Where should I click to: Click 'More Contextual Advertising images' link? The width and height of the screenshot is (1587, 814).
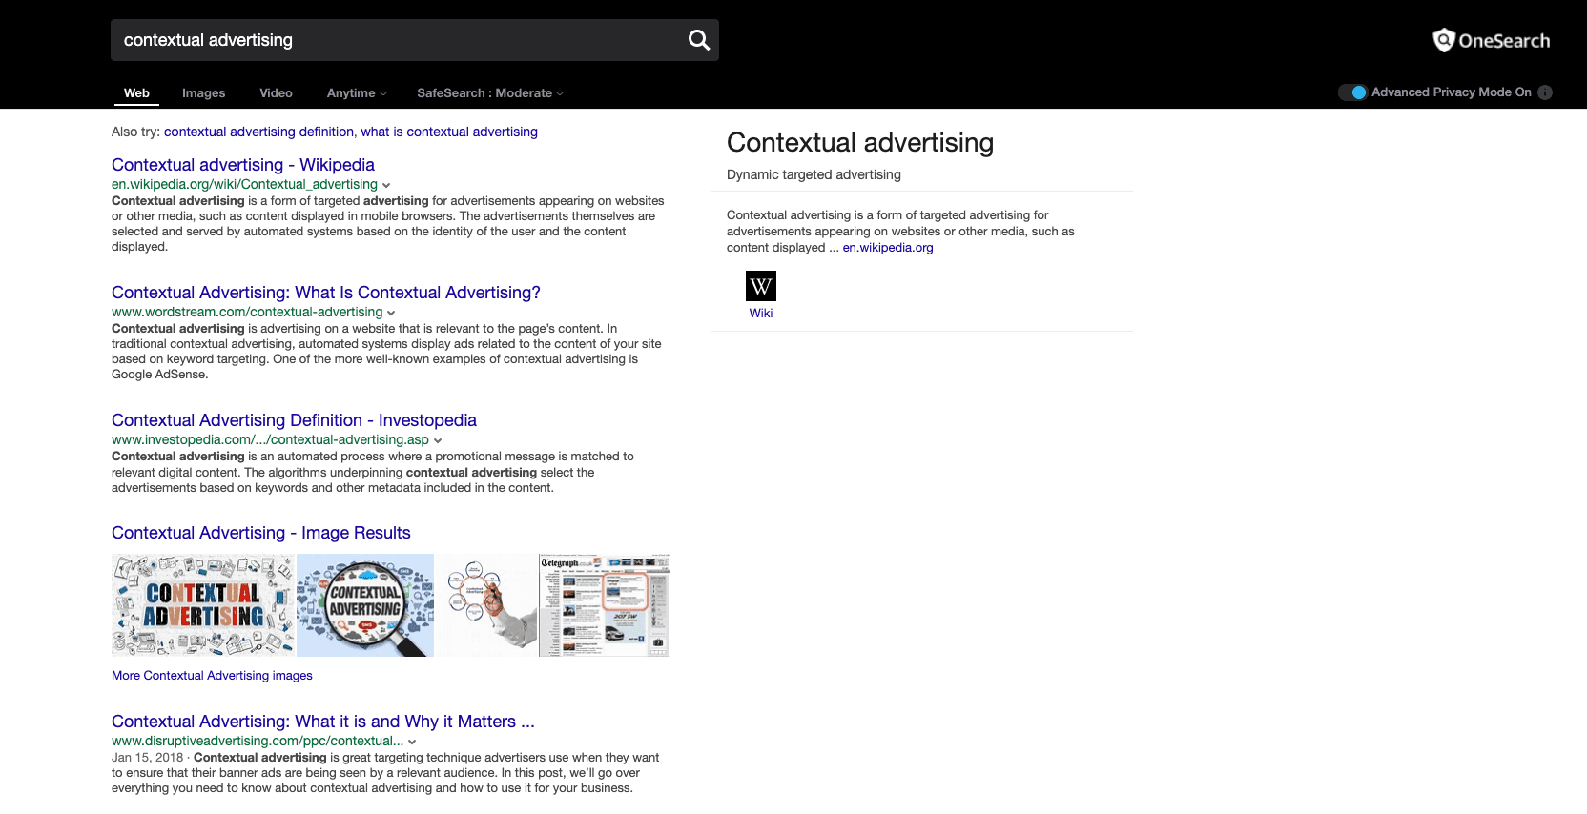[212, 676]
